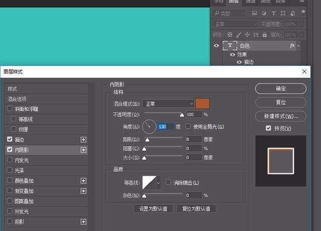The image size is (321, 231).
Task: Uncheck the 预览 preview checkbox
Action: point(269,129)
